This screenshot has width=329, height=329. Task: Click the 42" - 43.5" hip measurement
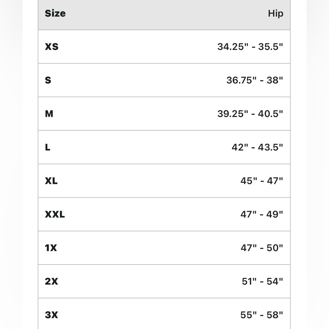pos(257,147)
